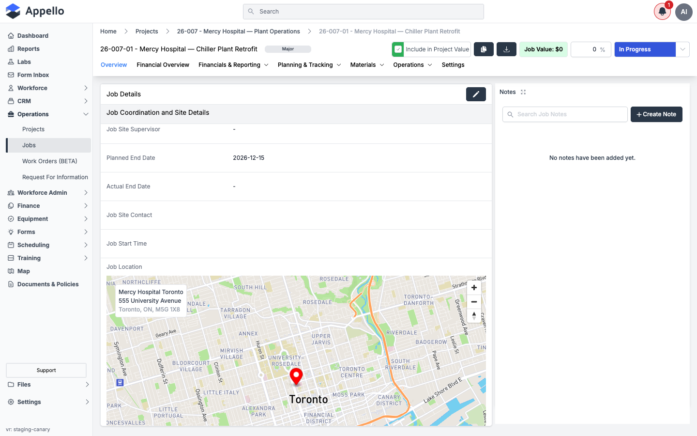
Task: Open the AI user avatar menu
Action: pos(684,12)
